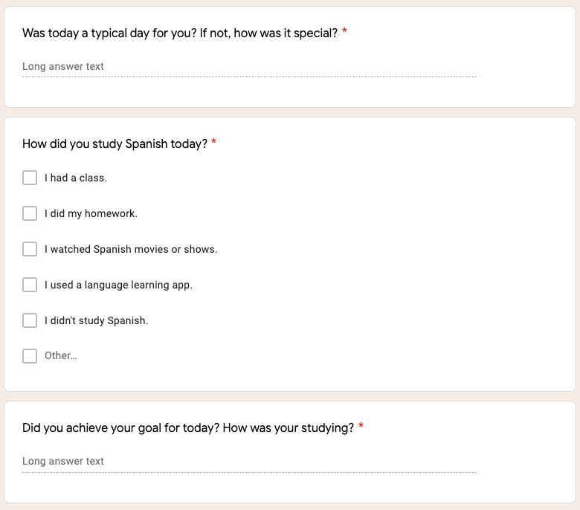The width and height of the screenshot is (580, 510).
Task: Click the 'I had a class.' label text
Action: (x=76, y=178)
